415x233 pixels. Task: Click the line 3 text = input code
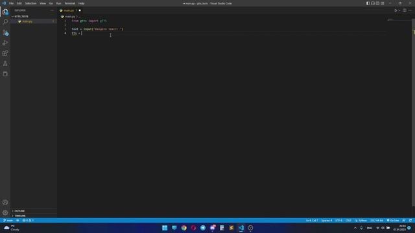[97, 29]
